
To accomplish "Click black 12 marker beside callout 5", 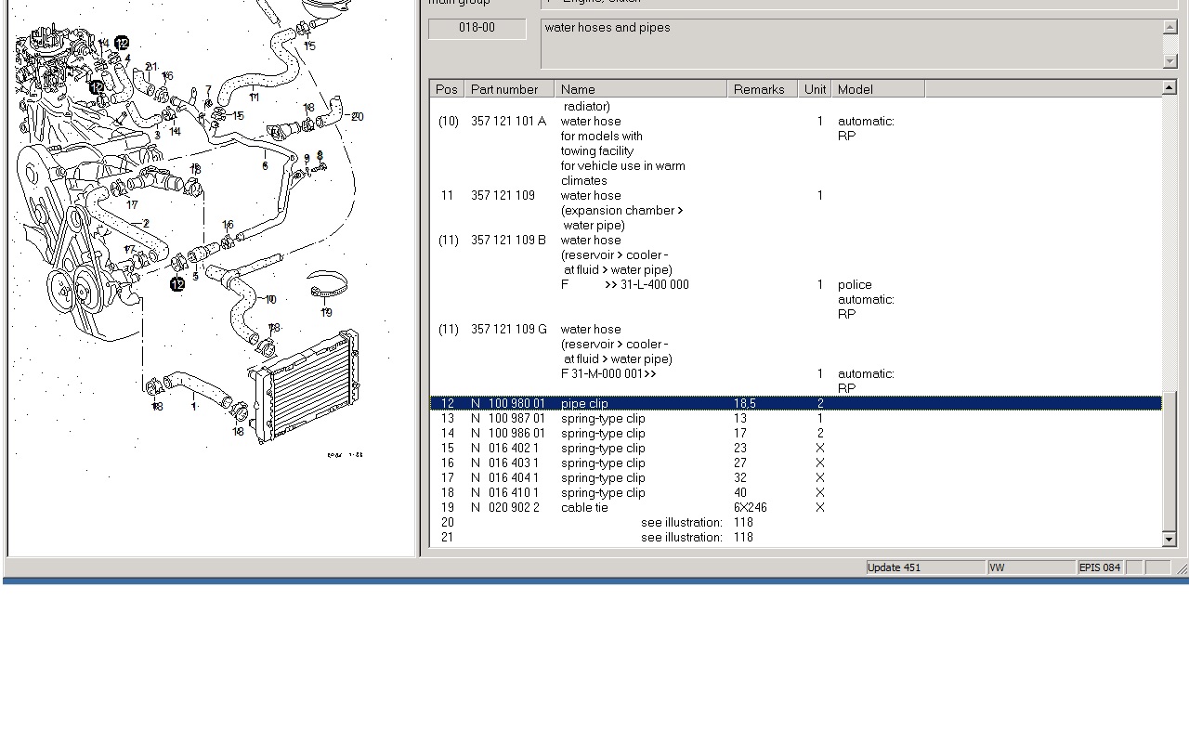I will point(177,284).
